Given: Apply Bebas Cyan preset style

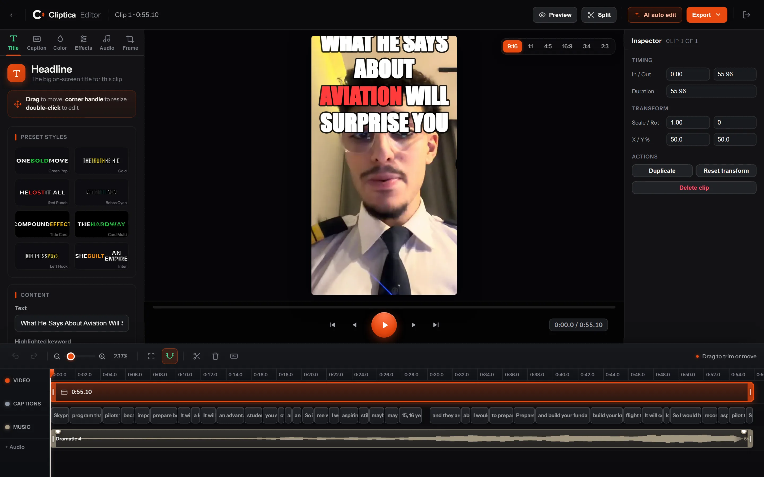Looking at the screenshot, I should pos(101,192).
